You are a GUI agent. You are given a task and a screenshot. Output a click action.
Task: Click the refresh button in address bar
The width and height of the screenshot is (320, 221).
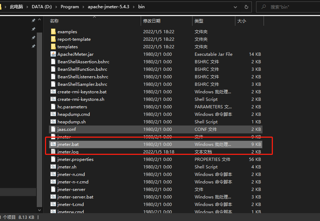tap(246, 7)
